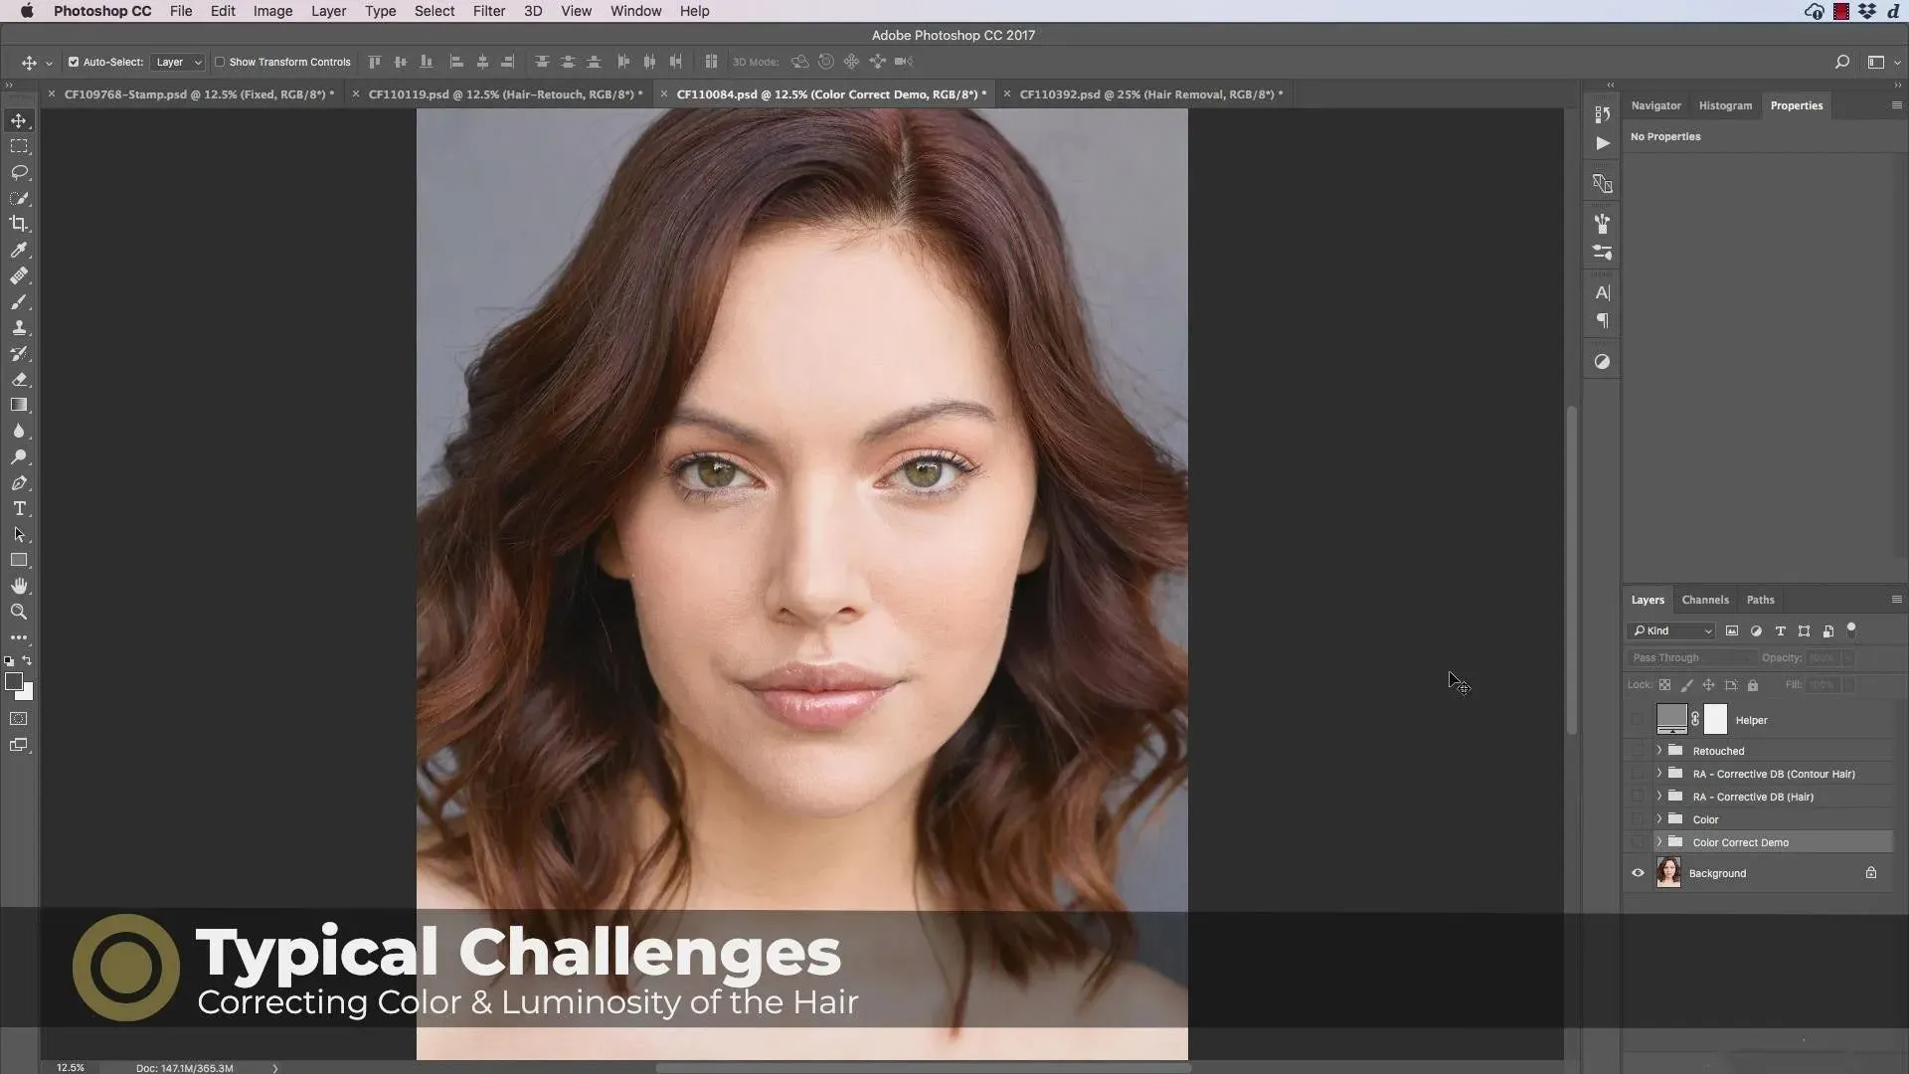The width and height of the screenshot is (1909, 1074).
Task: Select the Hand tool
Action: 19,586
